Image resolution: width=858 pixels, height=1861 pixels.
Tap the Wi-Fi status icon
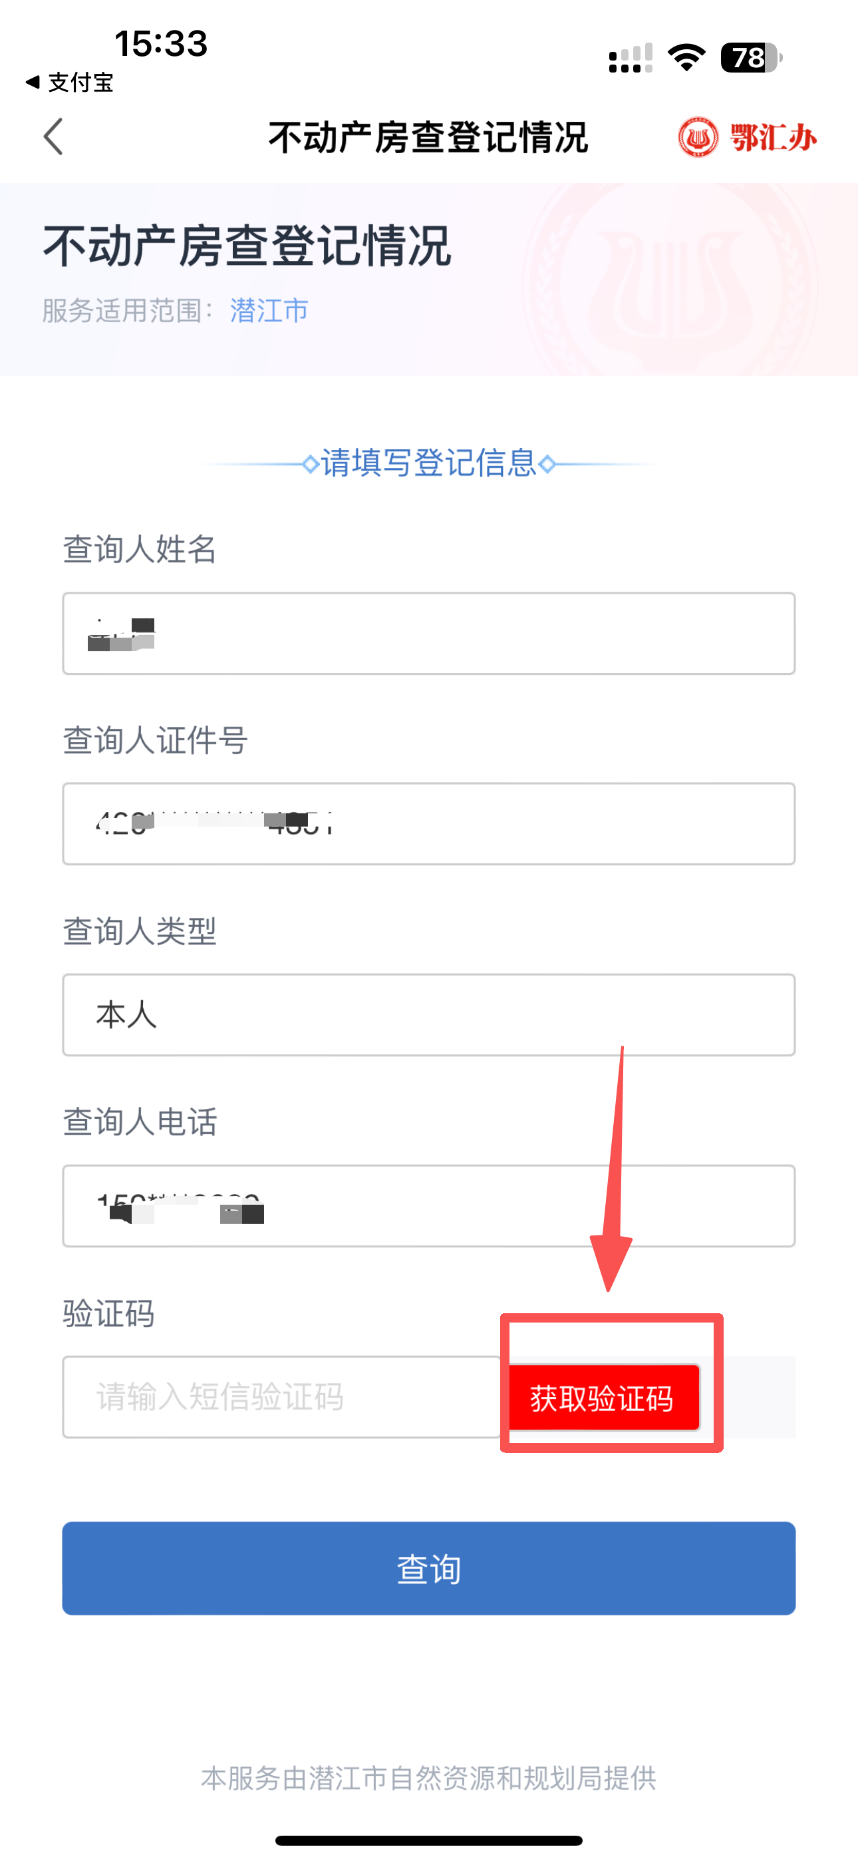686,58
